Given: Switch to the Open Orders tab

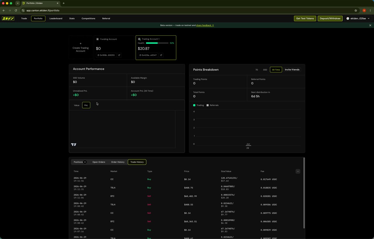Looking at the screenshot, I should tap(99, 162).
